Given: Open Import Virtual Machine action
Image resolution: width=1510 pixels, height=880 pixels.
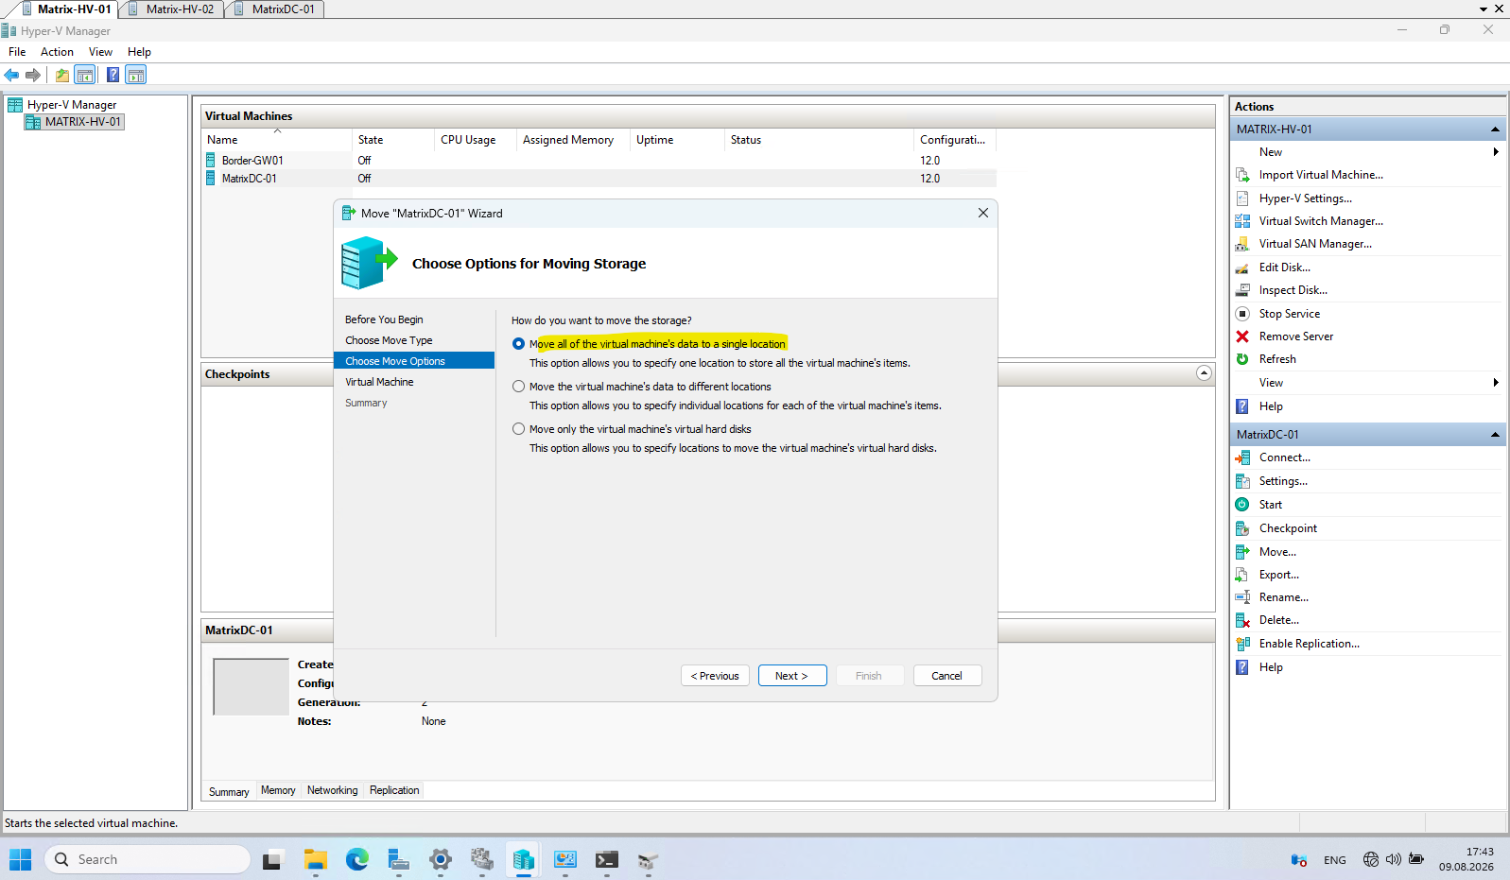Looking at the screenshot, I should tap(1321, 175).
